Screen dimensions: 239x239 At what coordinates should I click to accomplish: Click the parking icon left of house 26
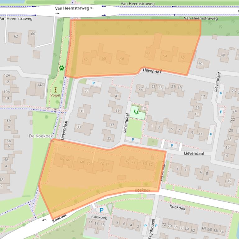coord(221,93)
